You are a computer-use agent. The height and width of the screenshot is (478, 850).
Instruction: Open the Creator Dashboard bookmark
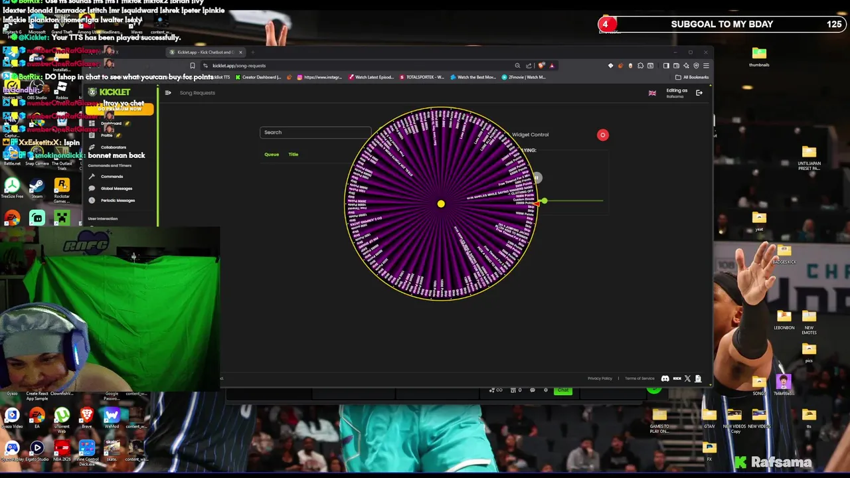point(259,77)
